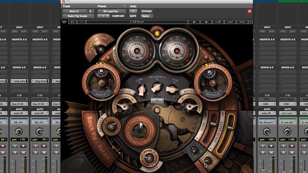This screenshot has height=173, width=308.
Task: Click pan knob on 2a: Group B channel
Action: 267,131
